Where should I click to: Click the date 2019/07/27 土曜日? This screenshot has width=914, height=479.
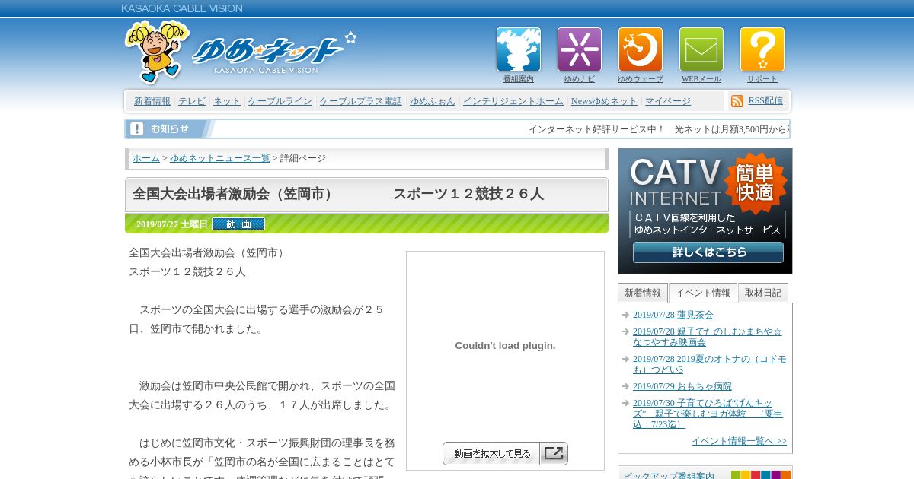(x=172, y=224)
